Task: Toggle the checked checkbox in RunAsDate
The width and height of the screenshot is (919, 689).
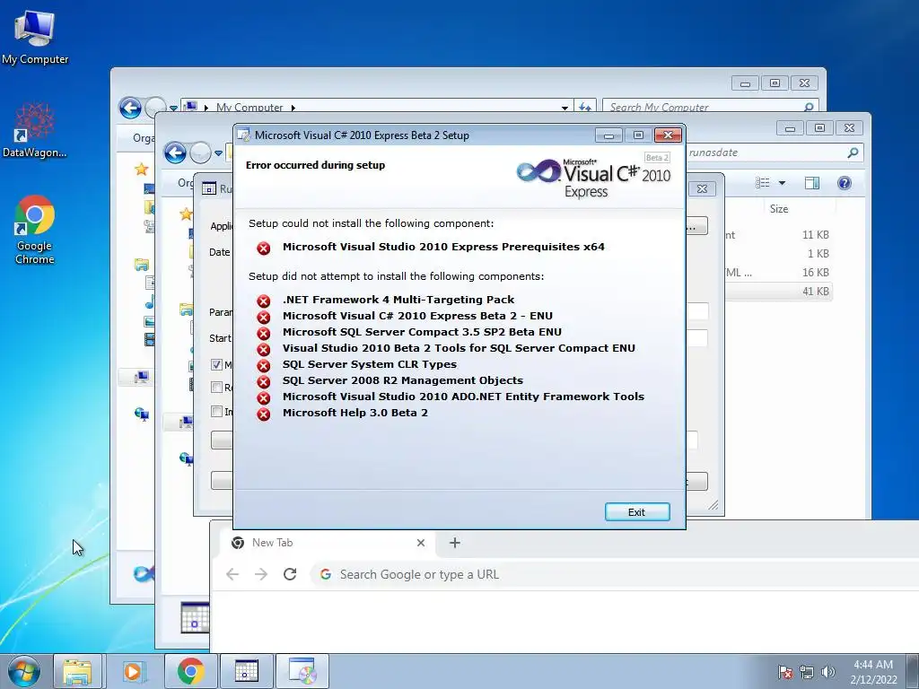Action: [x=216, y=364]
